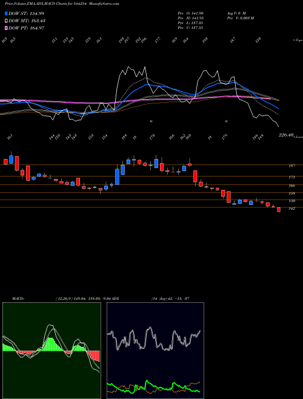Click the magenta DOW PT legend swatch
Viewport: 303px width, 399px height.
[x=6, y=28]
